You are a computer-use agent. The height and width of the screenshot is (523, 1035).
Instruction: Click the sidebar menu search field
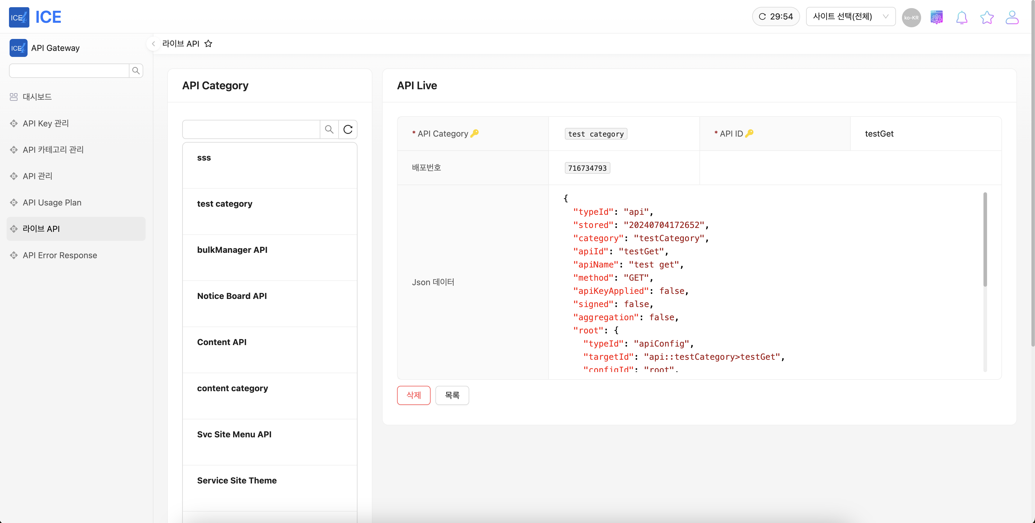[x=69, y=71]
